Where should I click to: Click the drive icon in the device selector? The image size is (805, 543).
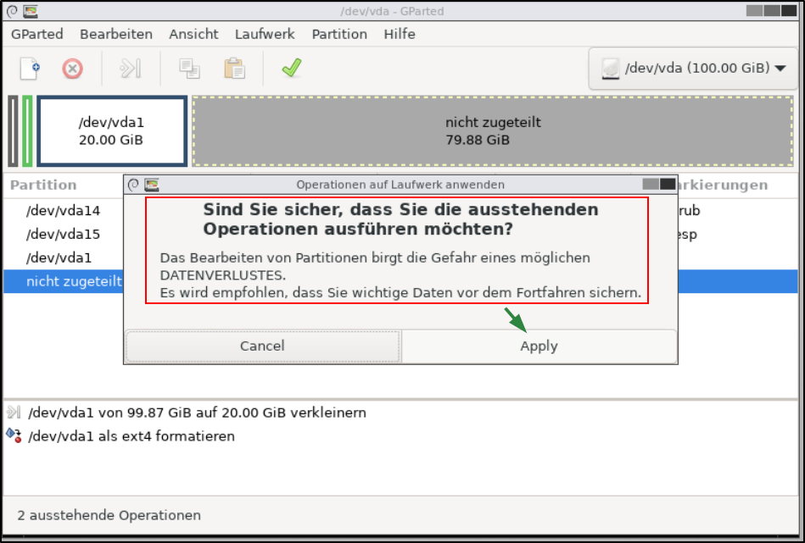tap(610, 68)
